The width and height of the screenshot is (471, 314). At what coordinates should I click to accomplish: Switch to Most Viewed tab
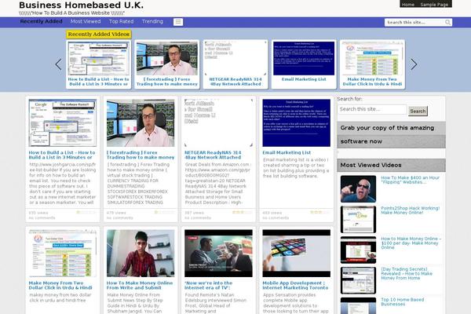[86, 21]
